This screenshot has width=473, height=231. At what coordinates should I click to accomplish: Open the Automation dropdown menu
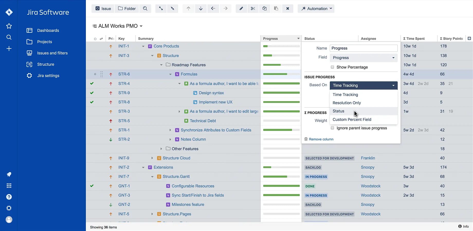tap(316, 8)
